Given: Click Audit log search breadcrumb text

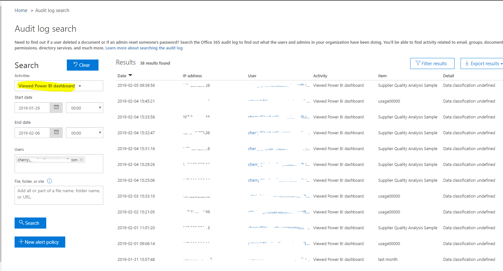Looking at the screenshot, I should coord(52,10).
